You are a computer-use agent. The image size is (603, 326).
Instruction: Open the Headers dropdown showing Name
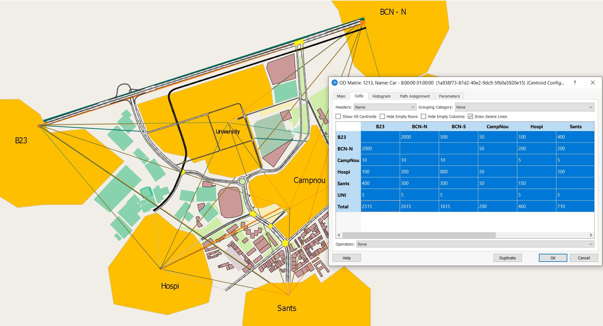pos(385,107)
